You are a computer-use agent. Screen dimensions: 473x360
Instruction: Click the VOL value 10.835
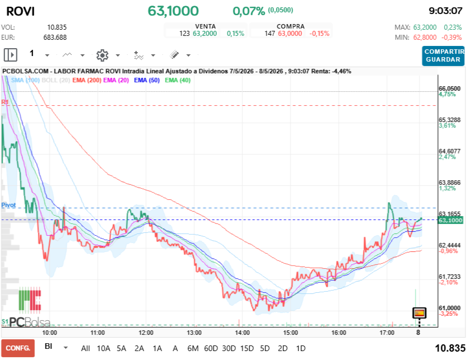[x=57, y=27]
